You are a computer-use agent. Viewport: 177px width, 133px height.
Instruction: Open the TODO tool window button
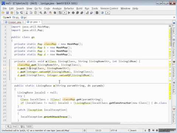point(26,126)
